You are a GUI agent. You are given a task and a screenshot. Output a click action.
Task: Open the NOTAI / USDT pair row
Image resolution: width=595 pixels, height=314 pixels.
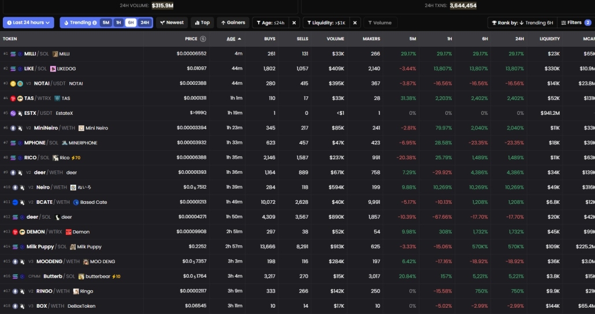[x=297, y=84]
